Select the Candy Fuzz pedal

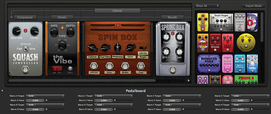pyautogui.click(x=227, y=63)
